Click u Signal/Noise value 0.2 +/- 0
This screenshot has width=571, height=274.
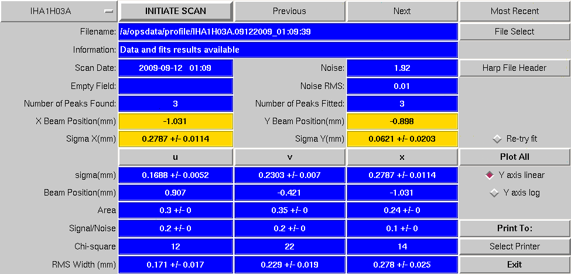(x=176, y=228)
